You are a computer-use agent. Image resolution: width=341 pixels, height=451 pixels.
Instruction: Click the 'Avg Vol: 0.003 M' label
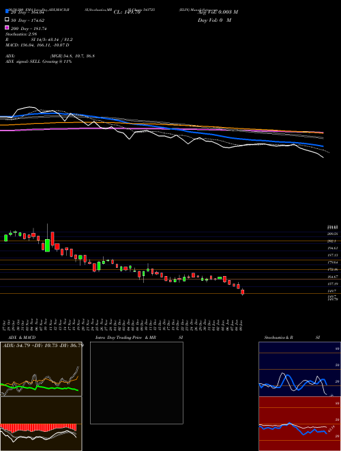[x=218, y=12]
